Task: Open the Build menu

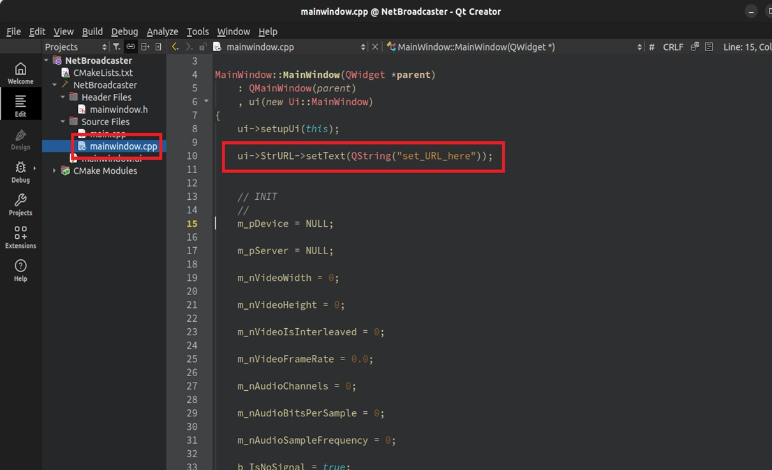Action: (92, 31)
